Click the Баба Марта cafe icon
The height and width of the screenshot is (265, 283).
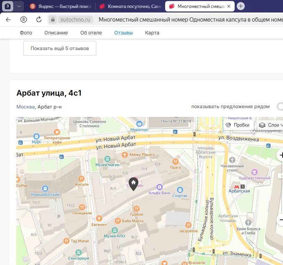click(x=117, y=220)
